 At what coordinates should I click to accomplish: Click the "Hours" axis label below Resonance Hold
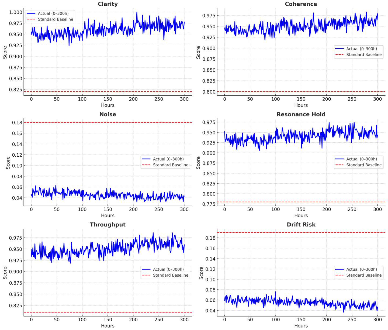[301, 215]
